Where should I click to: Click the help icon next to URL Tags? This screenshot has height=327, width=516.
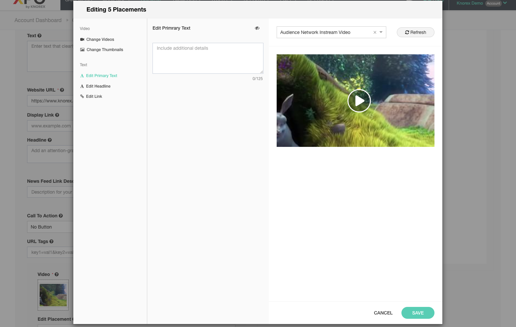52,241
